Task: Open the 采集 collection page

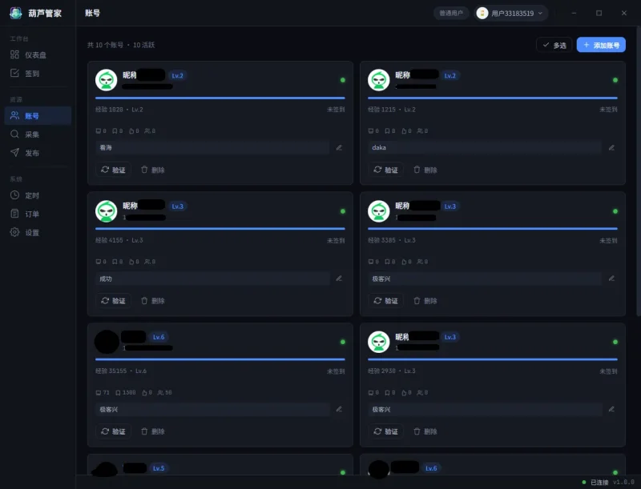Action: point(38,134)
